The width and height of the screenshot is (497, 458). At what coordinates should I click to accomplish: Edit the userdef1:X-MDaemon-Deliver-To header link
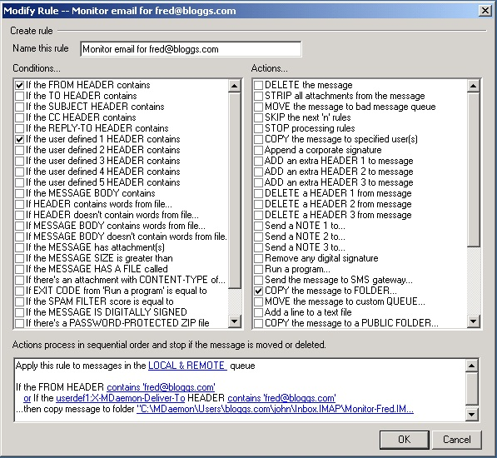120,398
